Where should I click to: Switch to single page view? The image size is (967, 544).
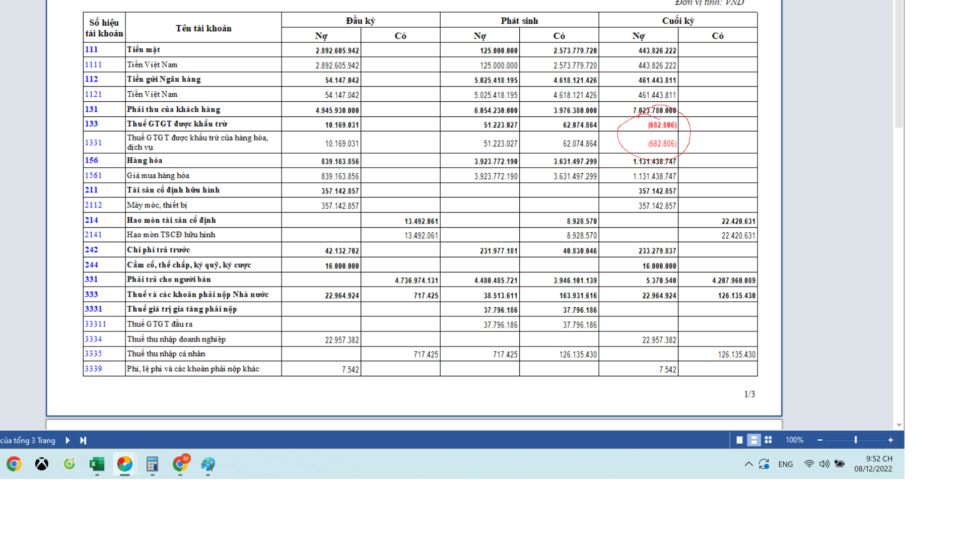click(x=739, y=440)
